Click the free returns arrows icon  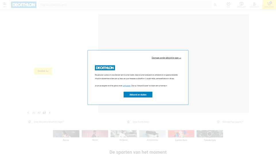(29, 122)
